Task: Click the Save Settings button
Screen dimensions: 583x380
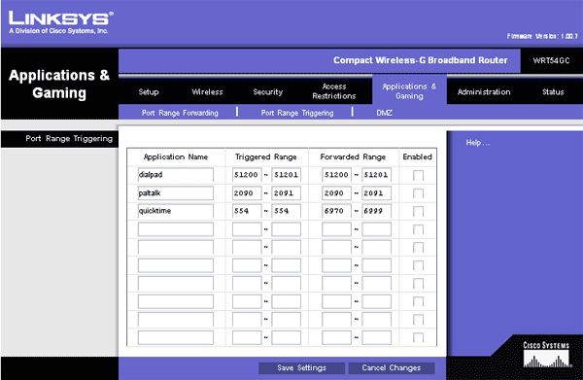Action: pyautogui.click(x=301, y=368)
